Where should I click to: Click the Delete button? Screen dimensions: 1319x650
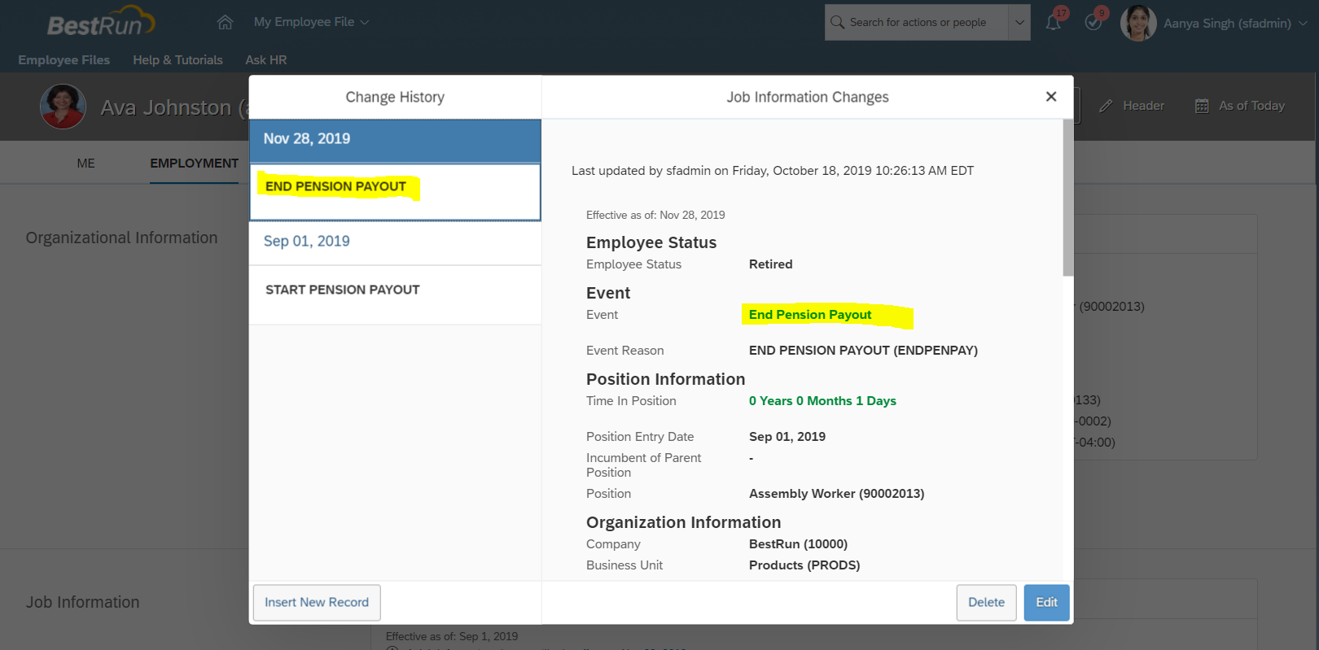pyautogui.click(x=986, y=603)
